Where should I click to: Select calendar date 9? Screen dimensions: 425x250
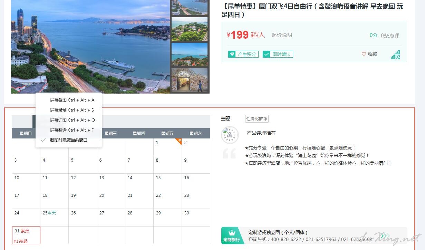(x=196, y=165)
